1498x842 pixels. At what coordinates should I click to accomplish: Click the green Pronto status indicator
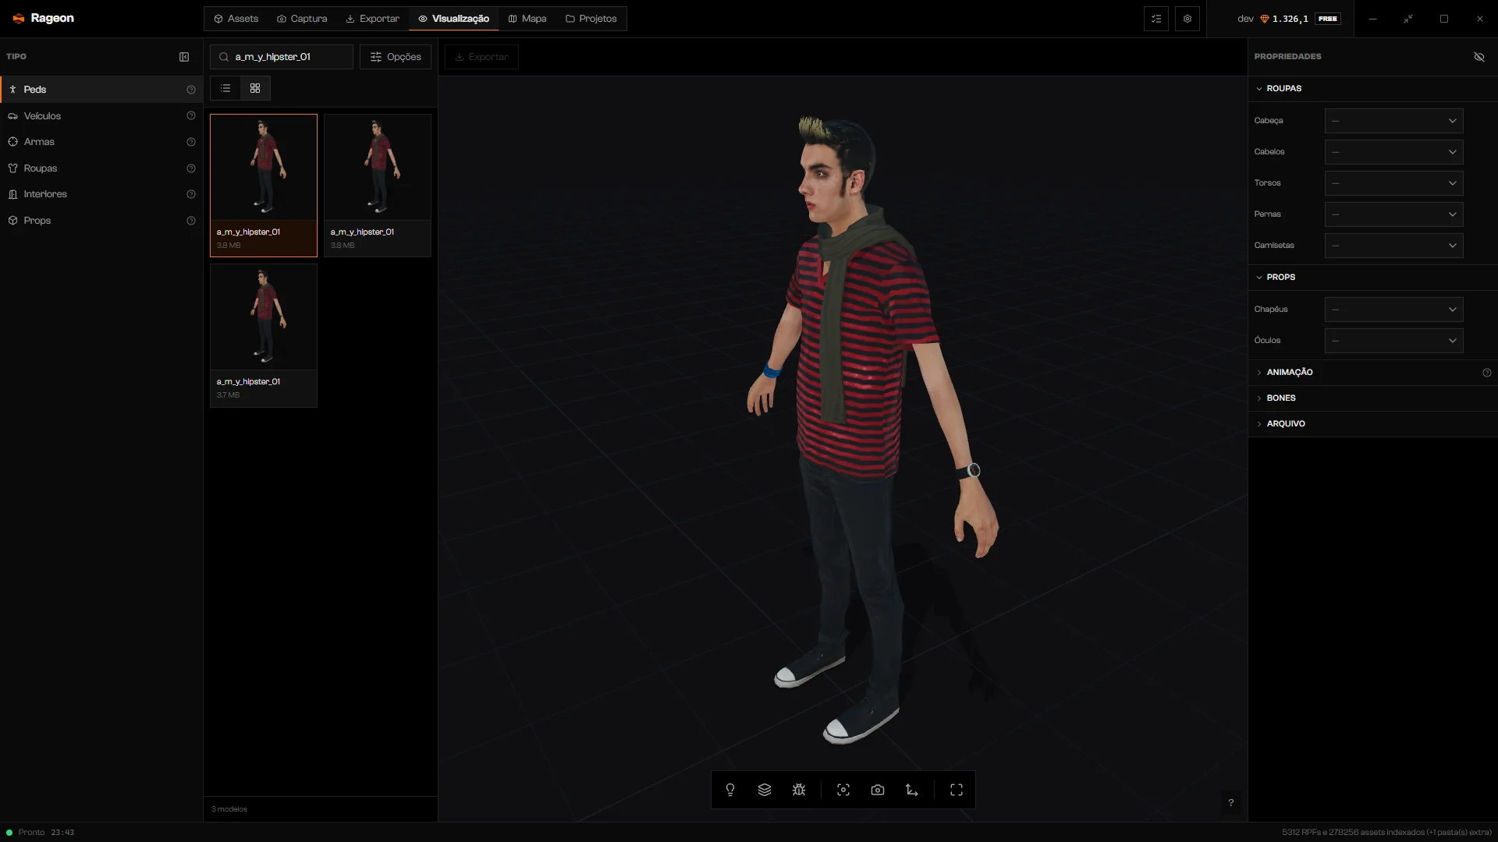pyautogui.click(x=9, y=833)
